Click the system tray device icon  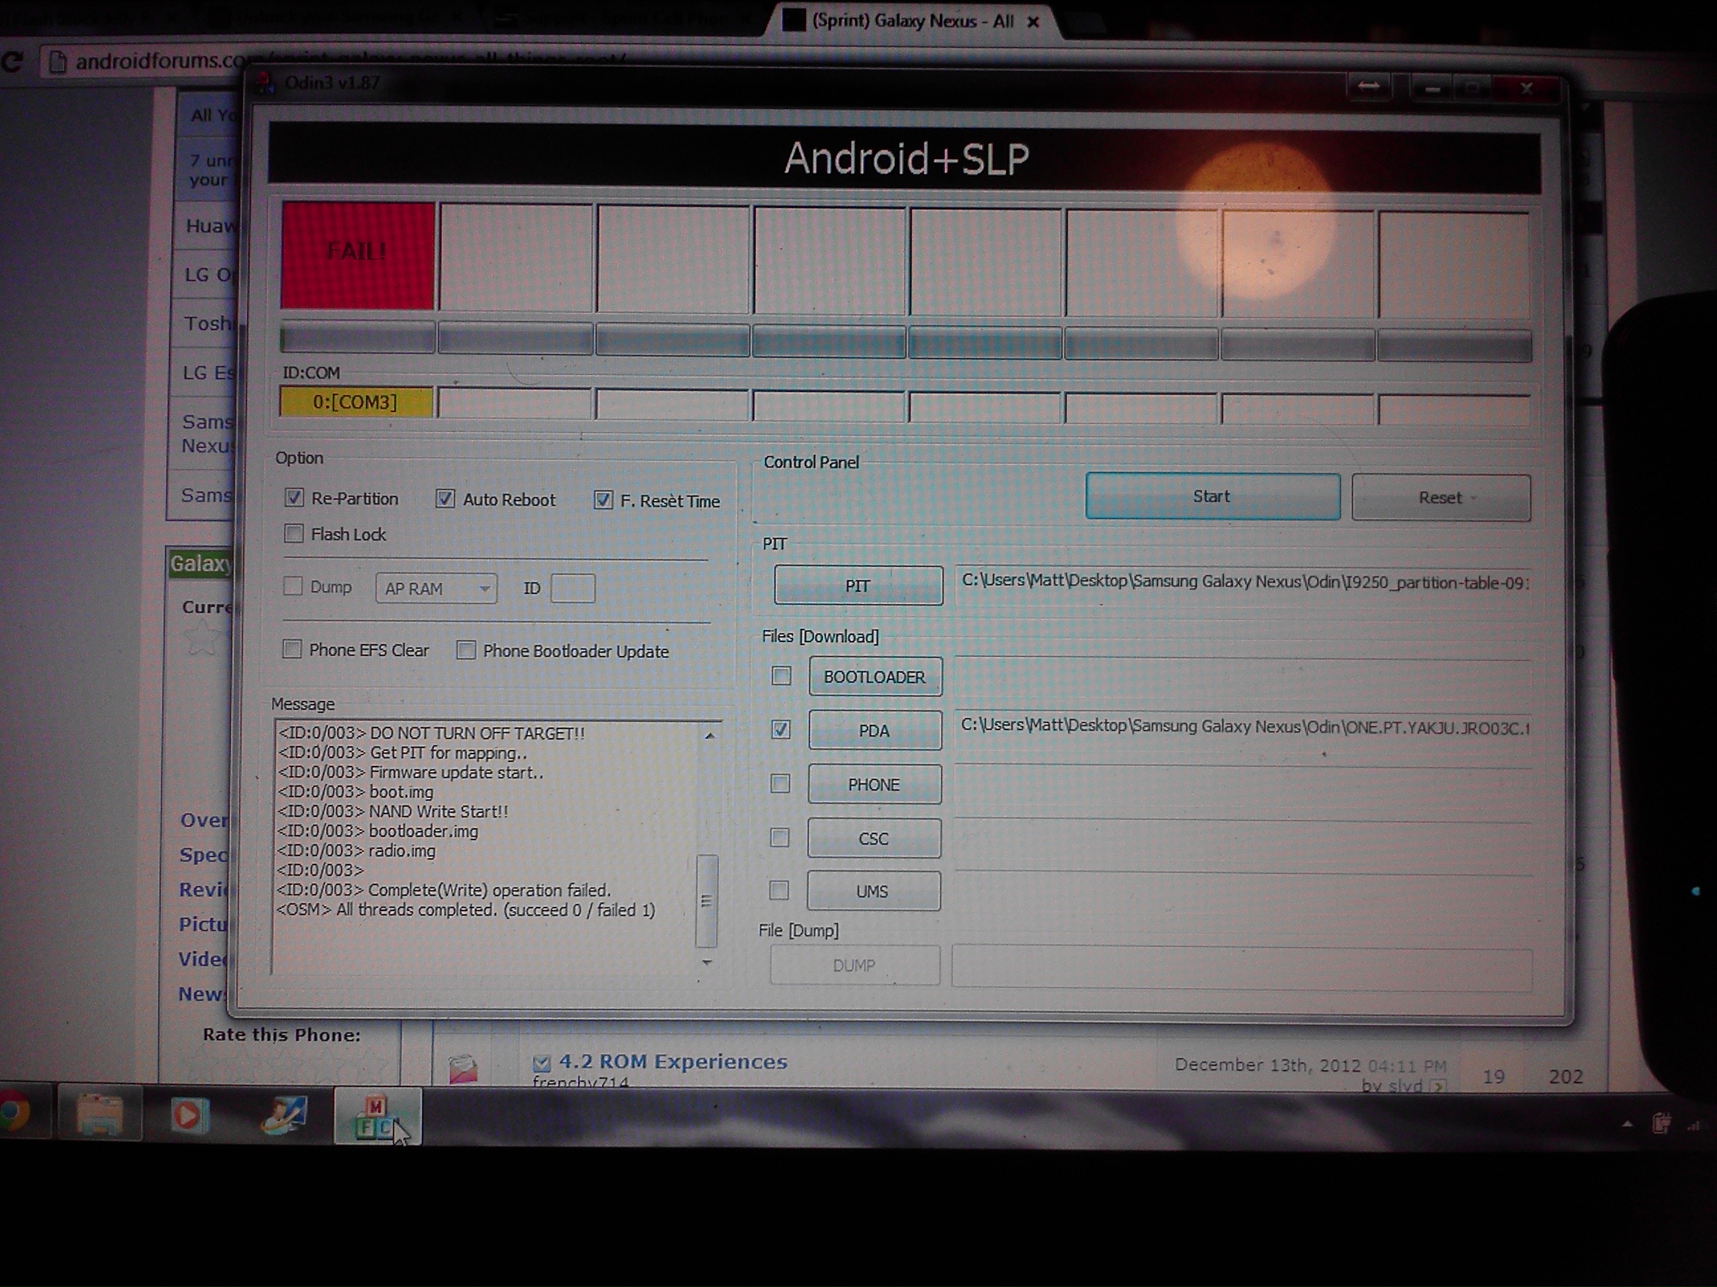1661,1123
